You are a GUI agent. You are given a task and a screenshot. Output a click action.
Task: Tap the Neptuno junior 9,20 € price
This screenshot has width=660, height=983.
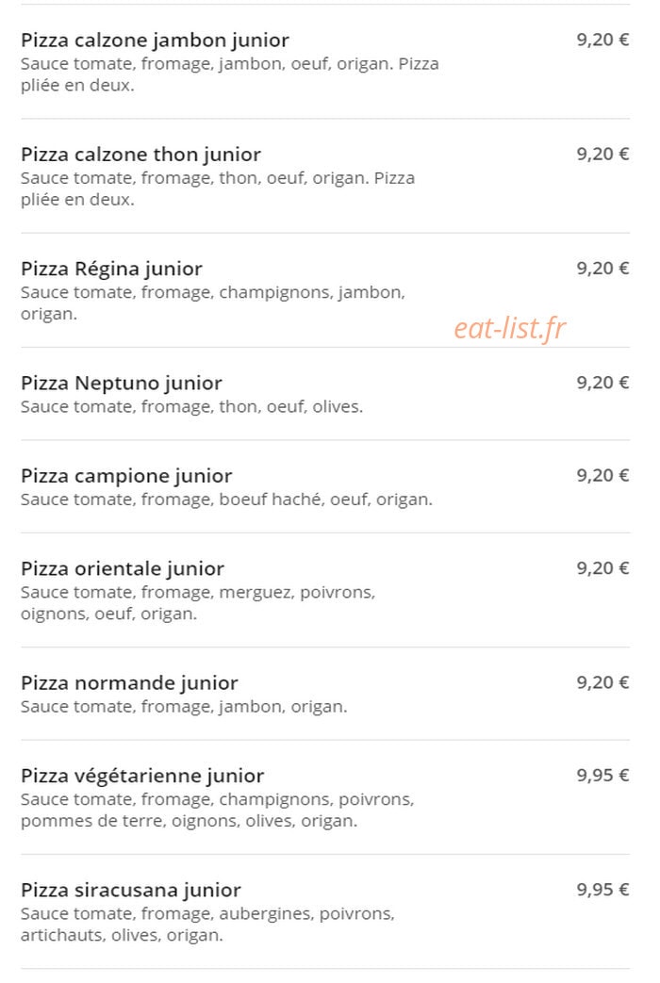(x=602, y=383)
